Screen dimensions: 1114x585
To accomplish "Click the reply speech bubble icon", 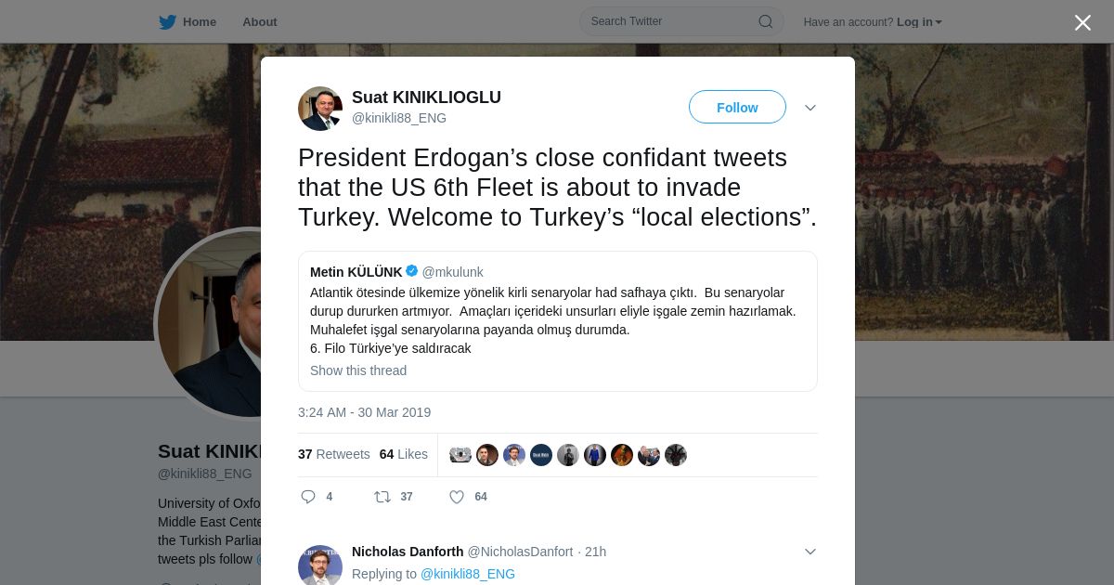I will tap(309, 497).
